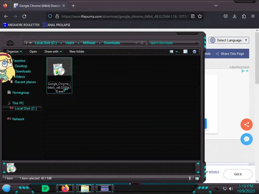Click the Got it button
Screen dimensions: 259x194
pyautogui.click(x=238, y=174)
